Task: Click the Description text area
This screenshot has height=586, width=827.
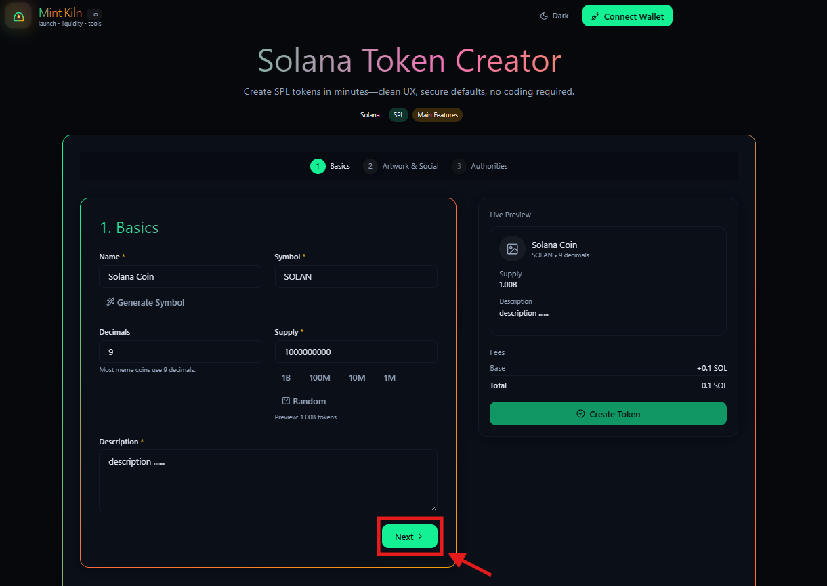Action: pos(268,480)
